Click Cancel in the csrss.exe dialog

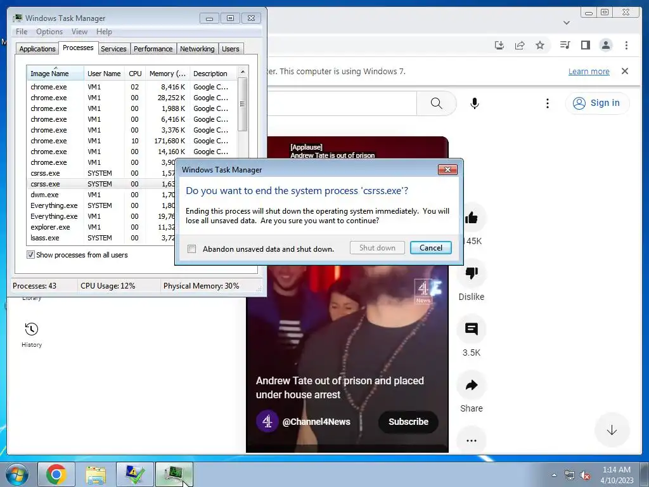tap(431, 248)
